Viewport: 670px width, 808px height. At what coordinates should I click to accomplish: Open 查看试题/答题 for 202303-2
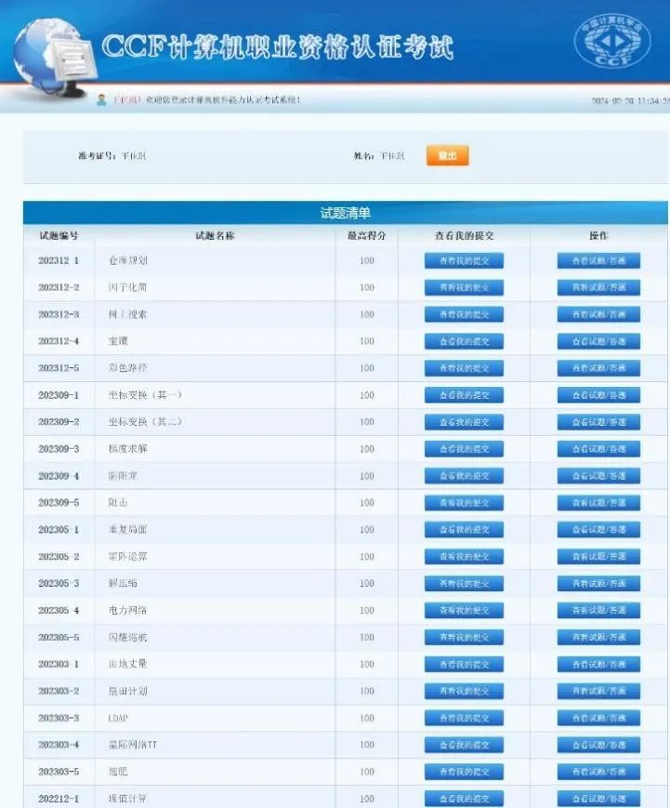coord(598,691)
